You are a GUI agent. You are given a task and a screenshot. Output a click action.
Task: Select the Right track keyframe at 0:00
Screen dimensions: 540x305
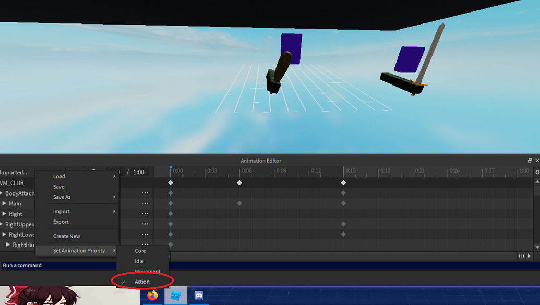coord(171,214)
